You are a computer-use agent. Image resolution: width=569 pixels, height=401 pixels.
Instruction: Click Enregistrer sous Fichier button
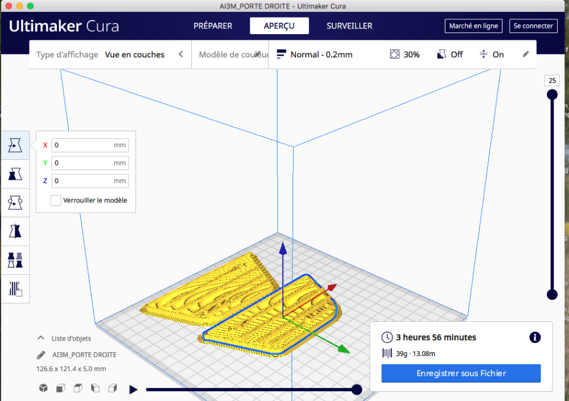tap(461, 373)
